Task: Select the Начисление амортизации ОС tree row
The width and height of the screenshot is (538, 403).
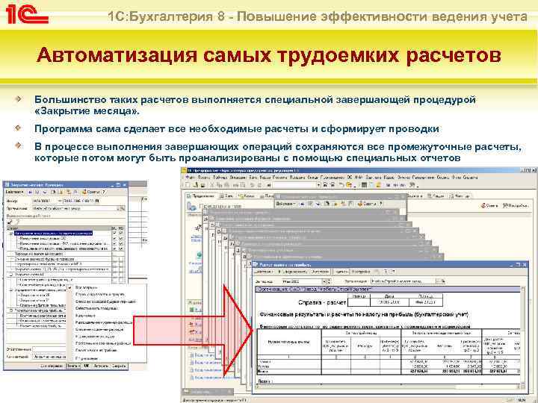Action: pyautogui.click(x=43, y=238)
